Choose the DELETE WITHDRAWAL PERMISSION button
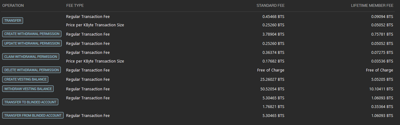The image size is (400, 125). tap(31, 70)
